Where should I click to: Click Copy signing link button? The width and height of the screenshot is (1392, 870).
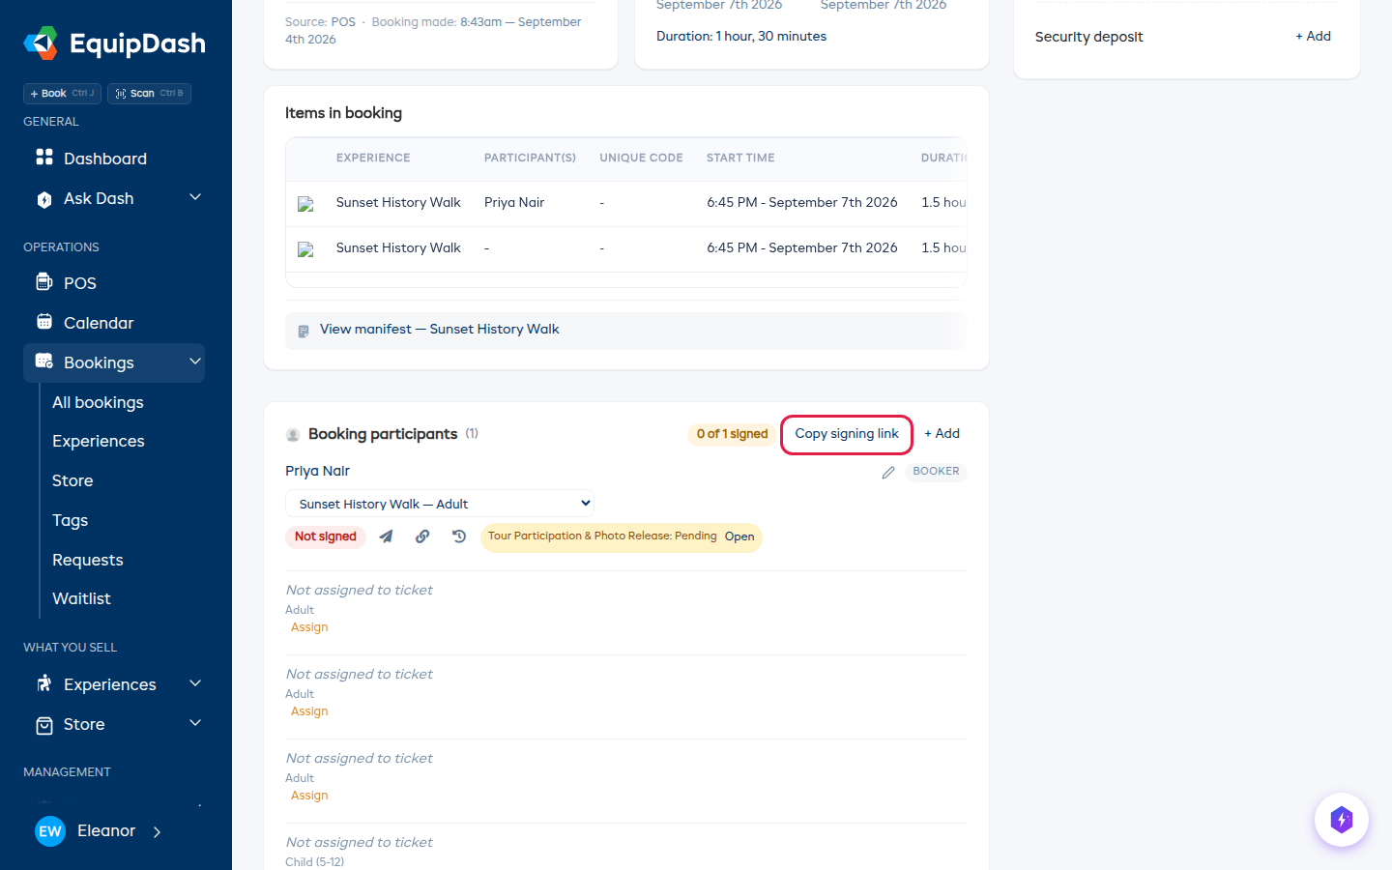click(x=847, y=434)
